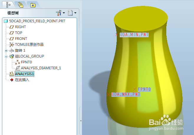The image size is (194, 135).
Task: Select the 旋转 1 feature label
Action: tap(20, 50)
